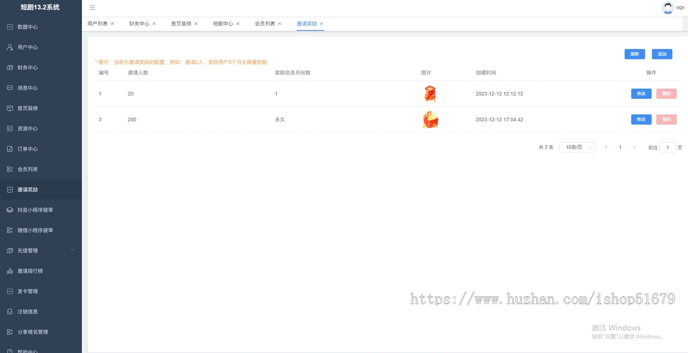Click the 奖励会员月份数 column header
This screenshot has height=353, width=688.
point(292,73)
